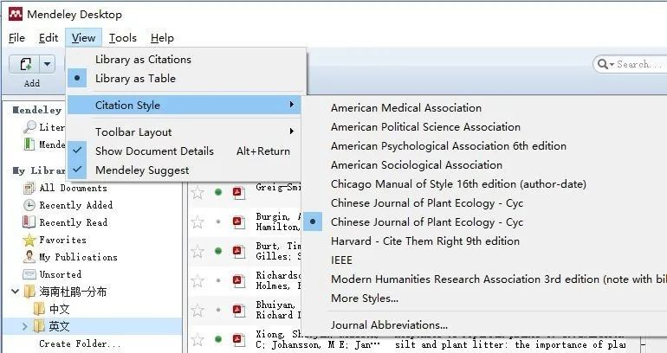Open Recently Added folder
This screenshot has height=353, width=667.
point(68,205)
